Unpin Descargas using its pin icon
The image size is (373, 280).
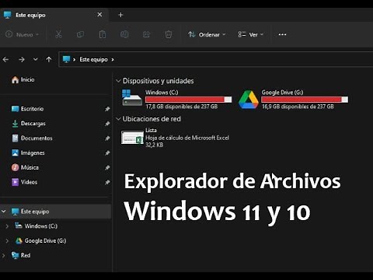(x=107, y=124)
